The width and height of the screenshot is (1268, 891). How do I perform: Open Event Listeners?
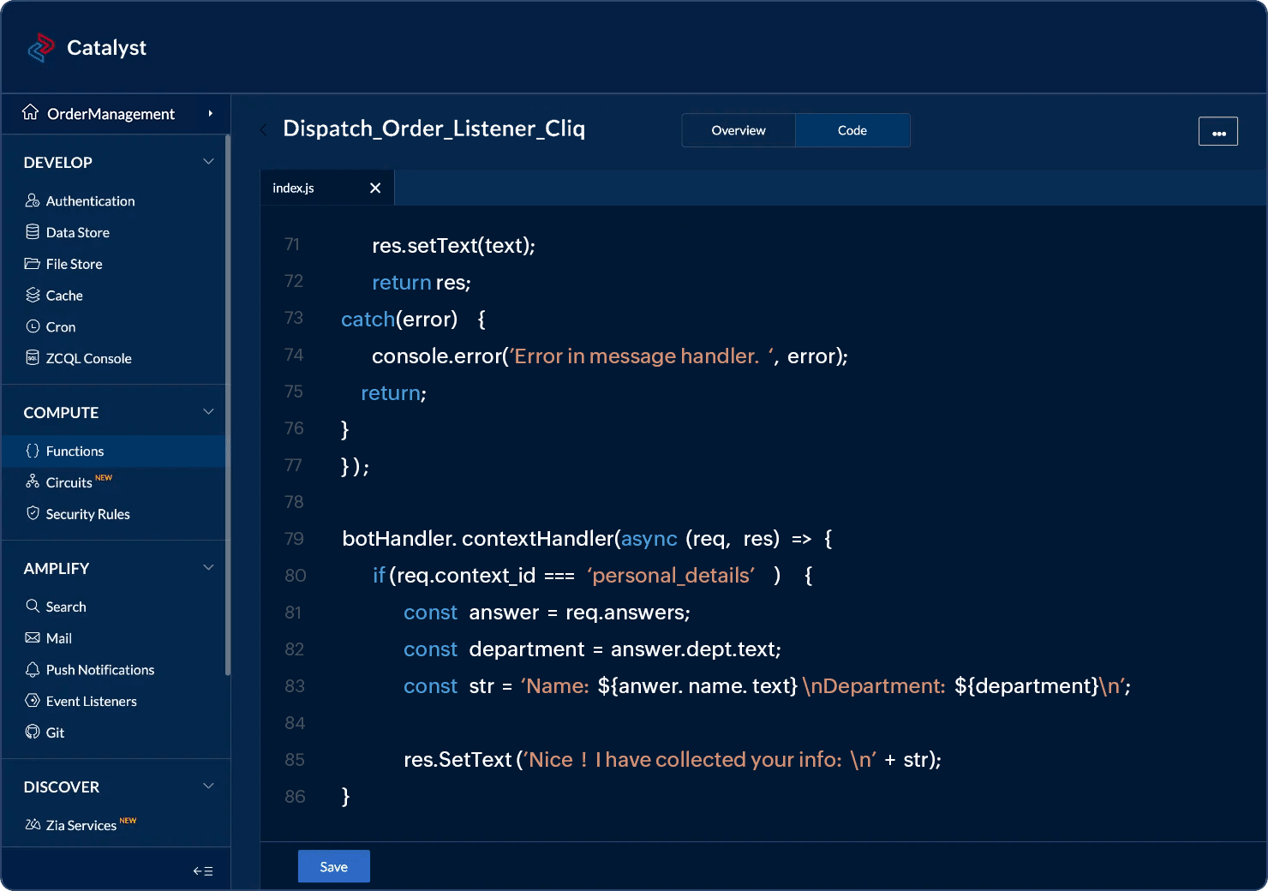92,701
